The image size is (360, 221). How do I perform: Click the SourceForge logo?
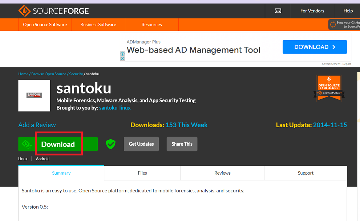pyautogui.click(x=53, y=11)
